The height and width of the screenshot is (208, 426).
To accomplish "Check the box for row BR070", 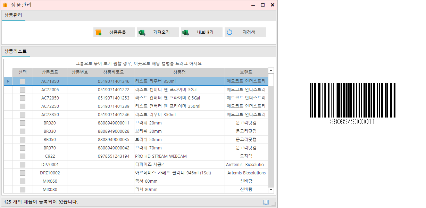I will click(x=23, y=148).
